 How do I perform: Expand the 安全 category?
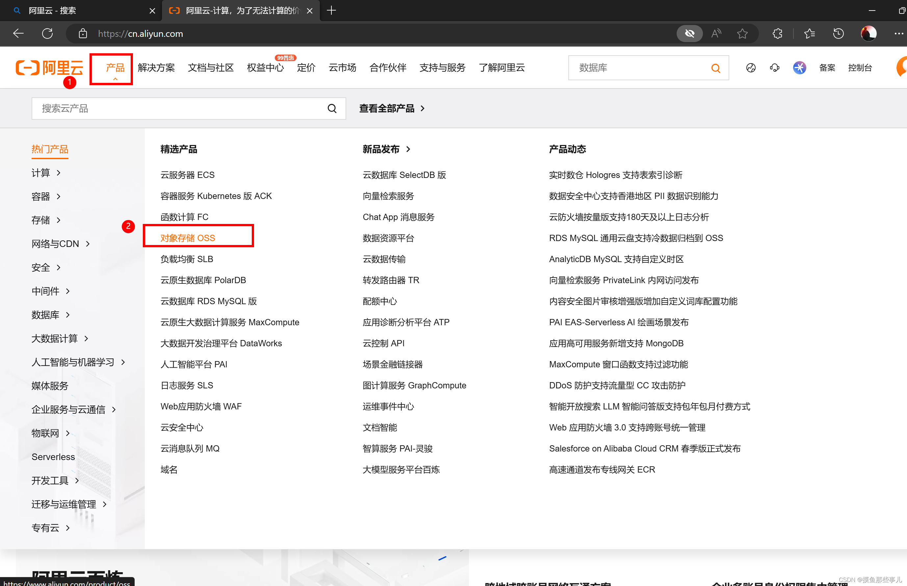coord(46,267)
